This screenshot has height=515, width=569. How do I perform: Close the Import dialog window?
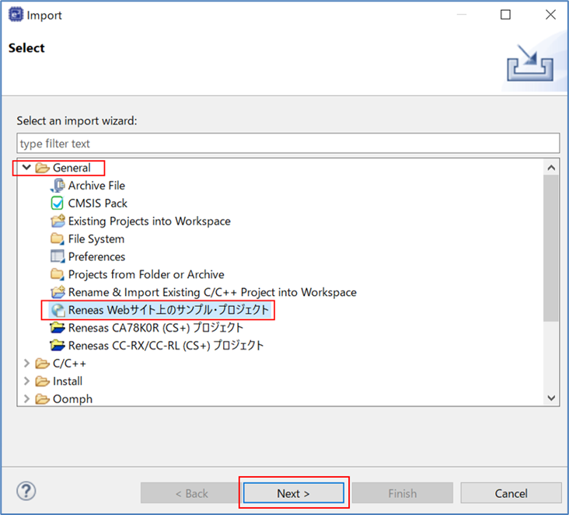click(550, 15)
